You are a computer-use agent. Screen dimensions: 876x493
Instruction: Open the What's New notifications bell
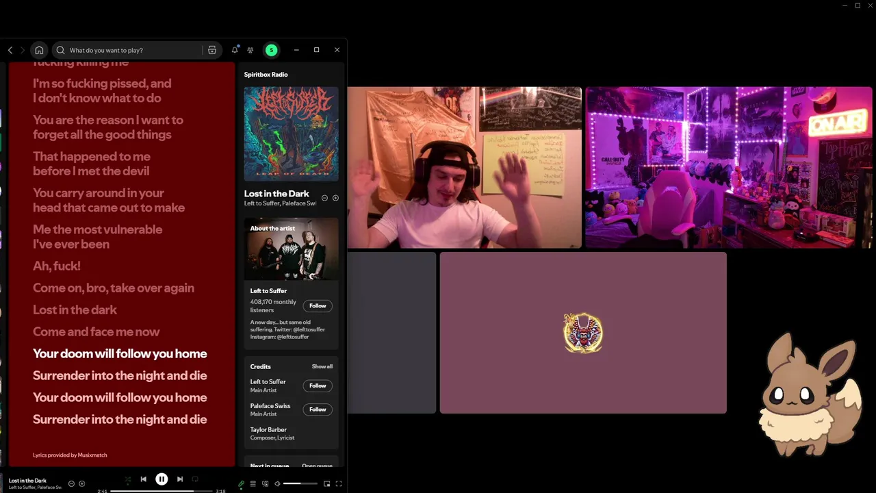[x=235, y=50]
